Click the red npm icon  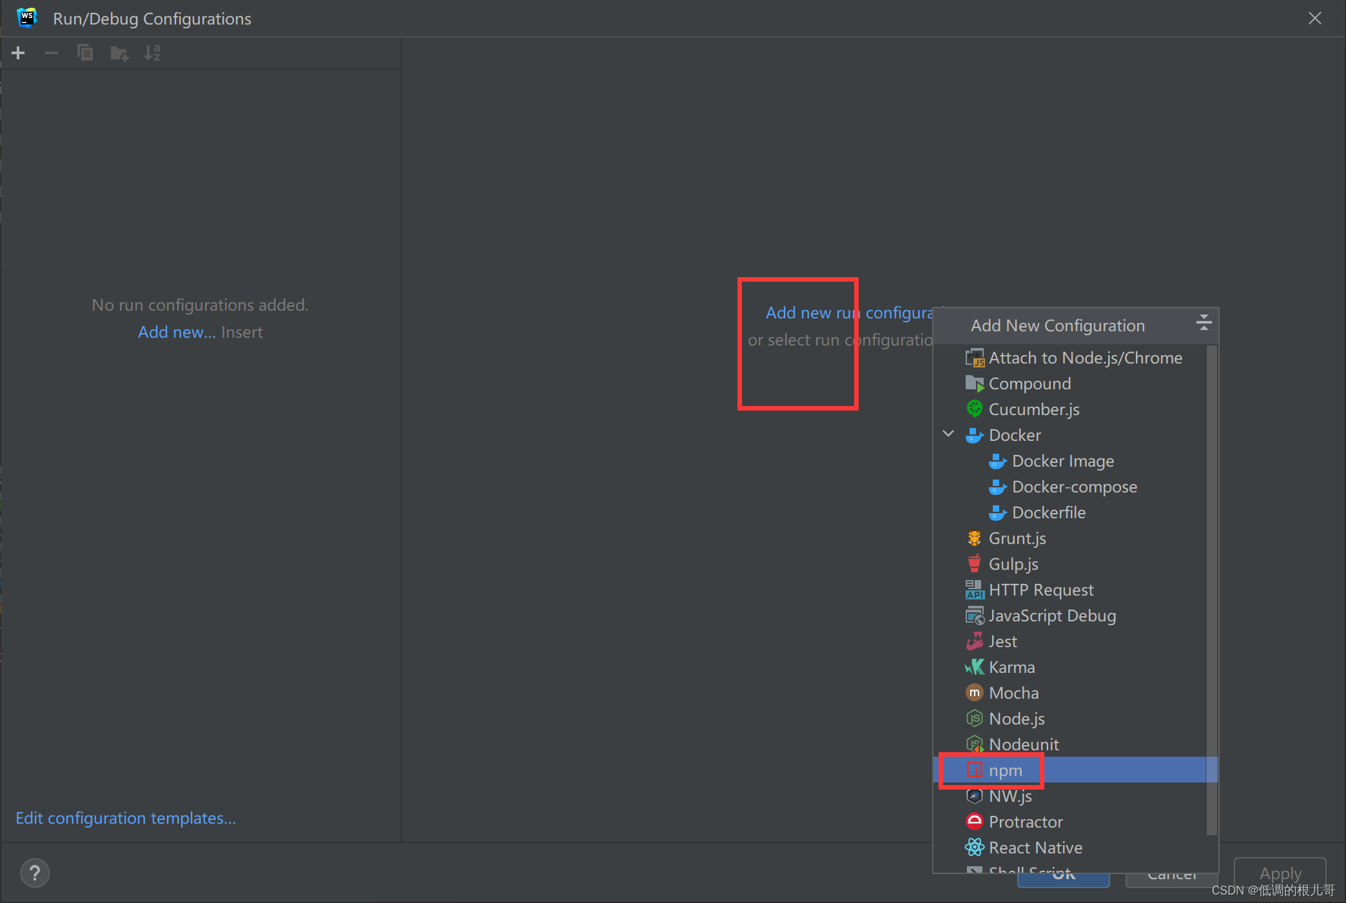[975, 770]
